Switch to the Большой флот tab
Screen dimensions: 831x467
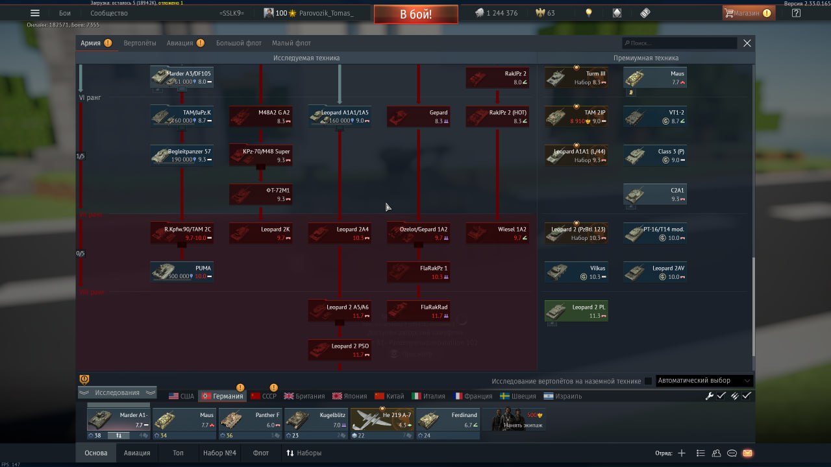point(239,43)
